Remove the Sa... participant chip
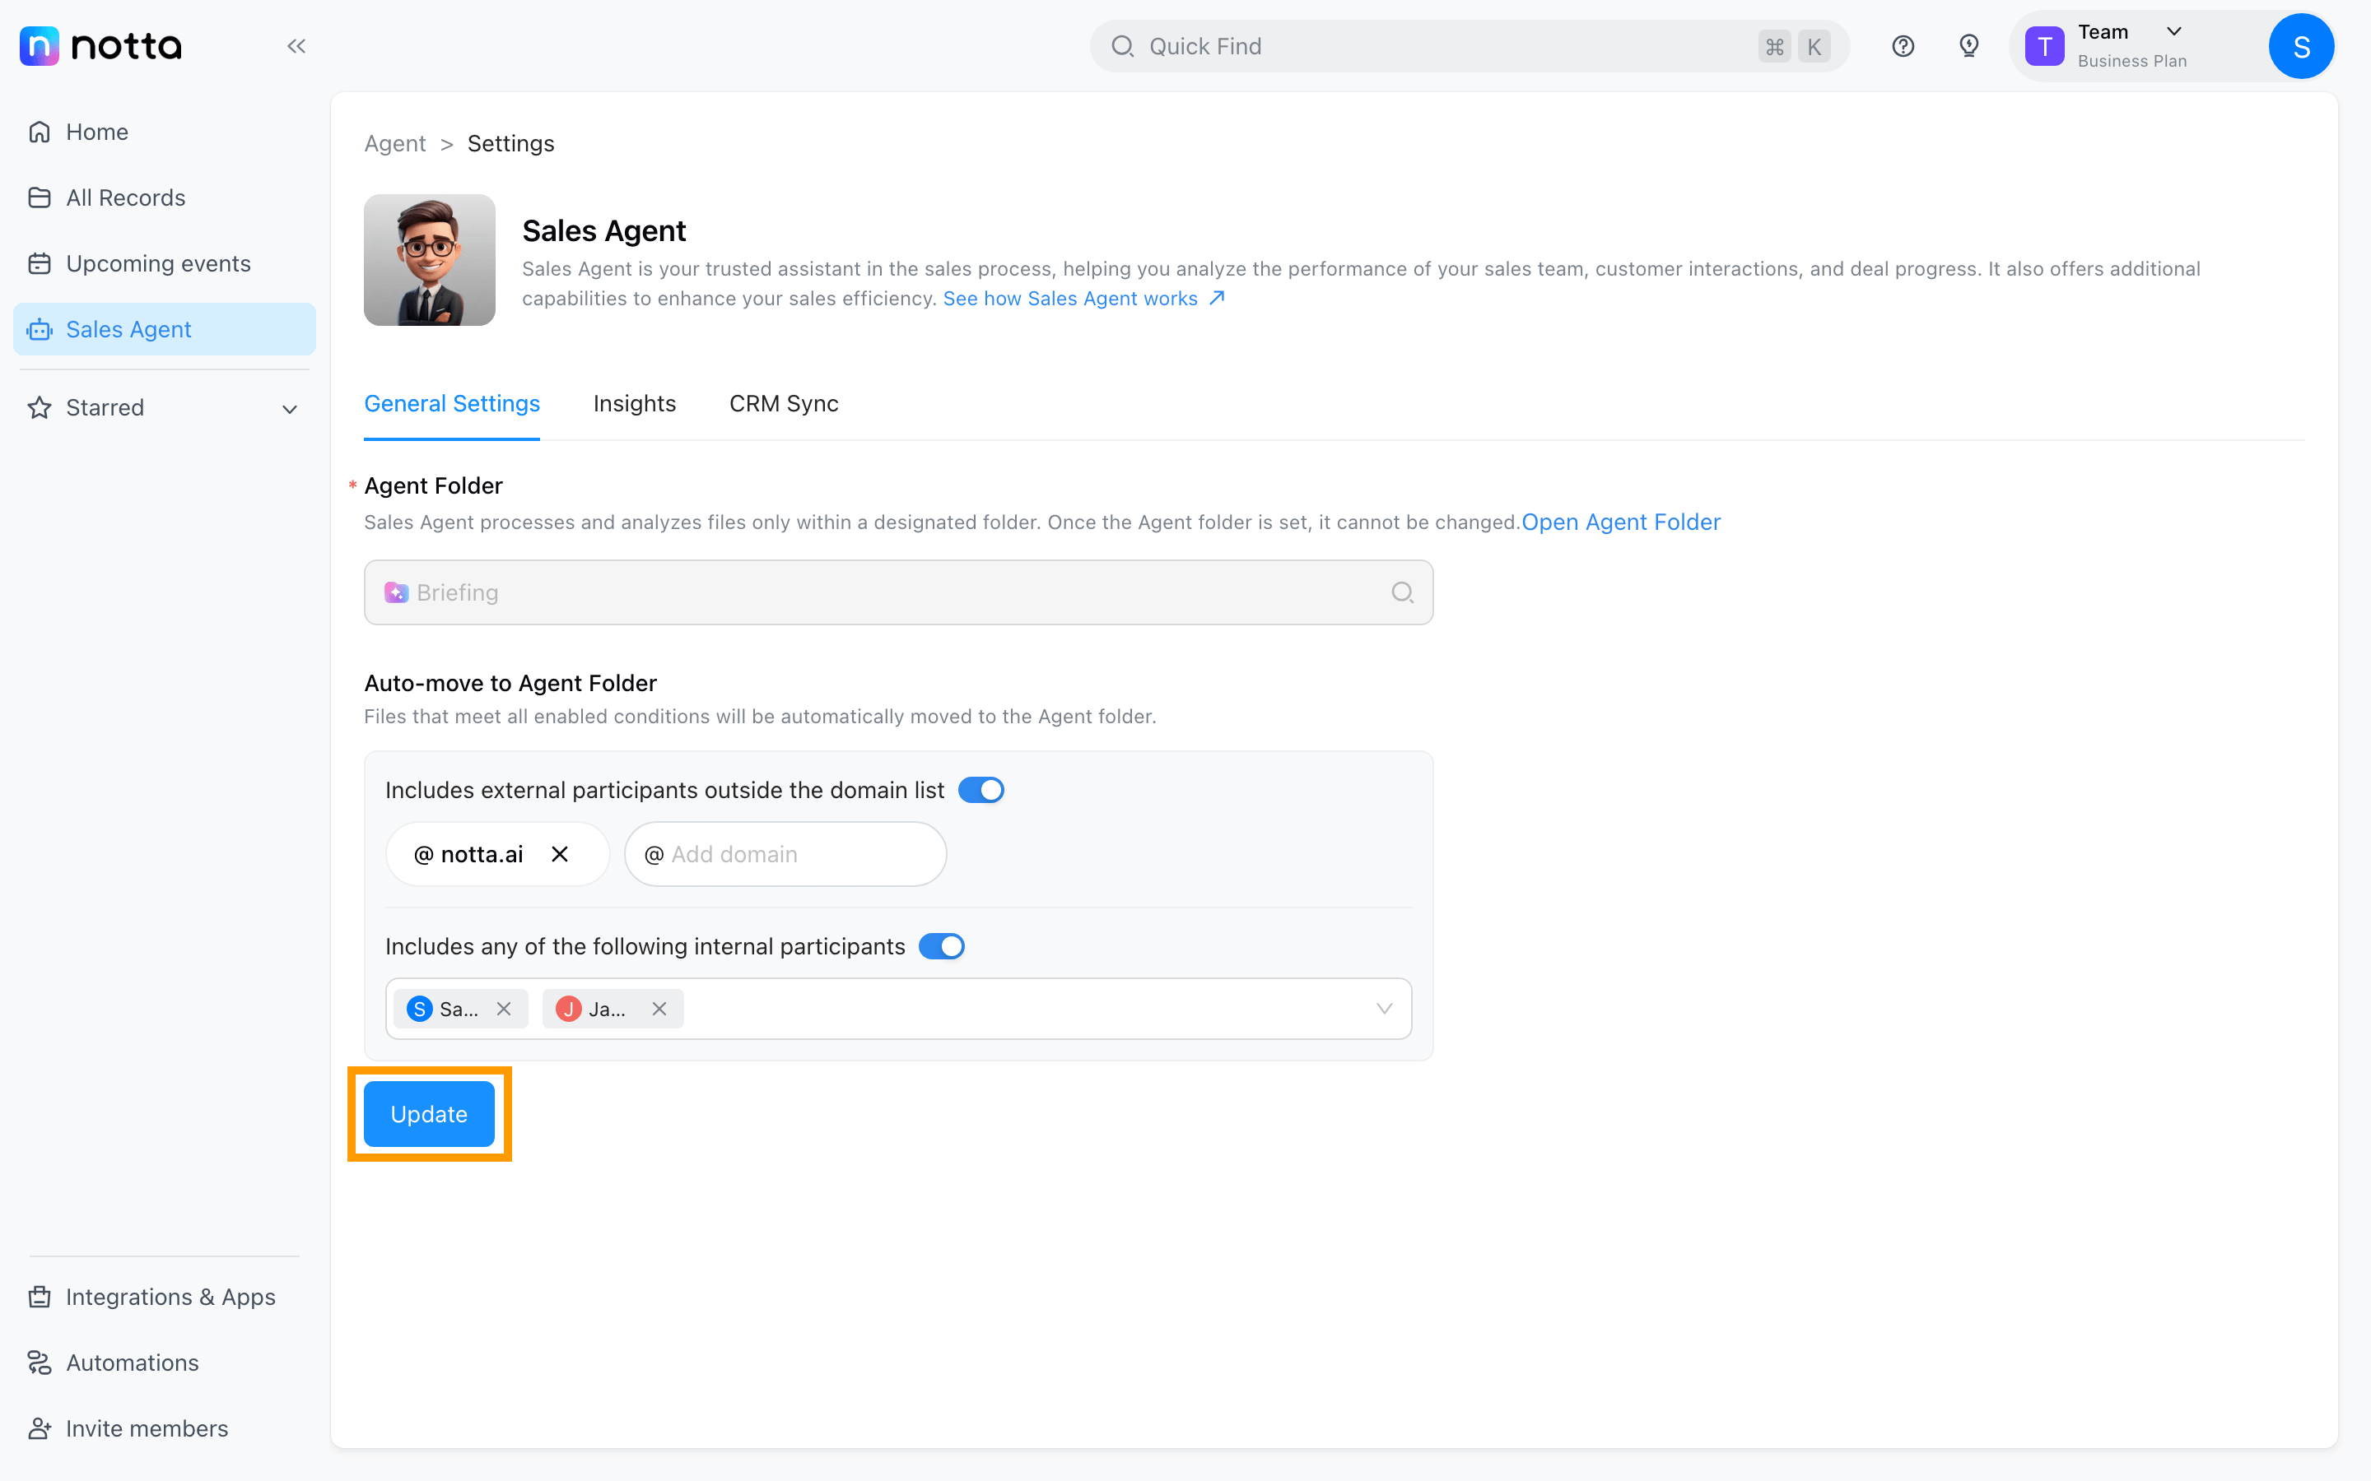The image size is (2371, 1481). (504, 1009)
